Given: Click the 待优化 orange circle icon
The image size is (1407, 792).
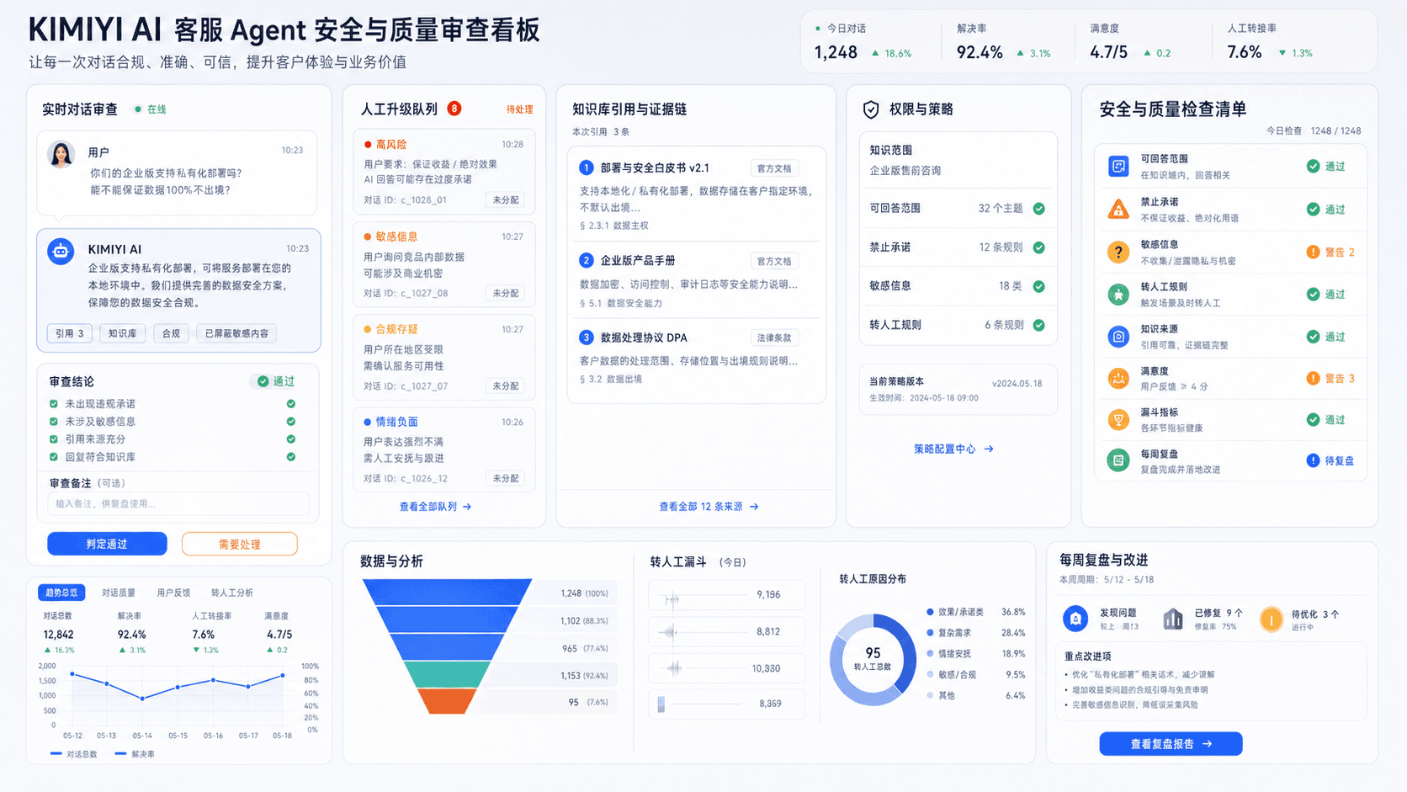Looking at the screenshot, I should (x=1271, y=619).
